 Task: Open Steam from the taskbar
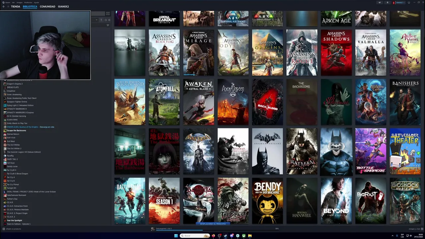point(225,236)
